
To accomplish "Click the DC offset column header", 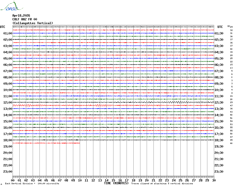I will (x=229, y=26).
